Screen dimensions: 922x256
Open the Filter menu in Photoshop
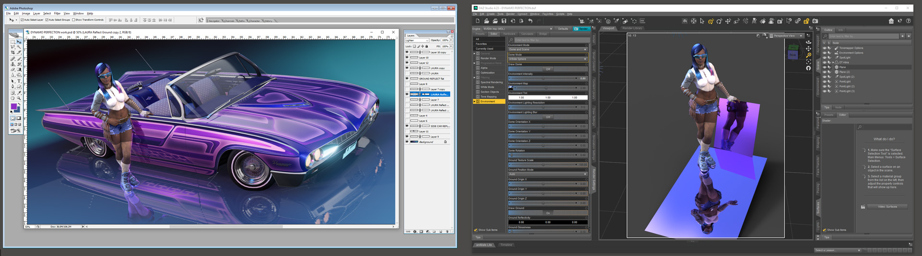click(x=57, y=13)
